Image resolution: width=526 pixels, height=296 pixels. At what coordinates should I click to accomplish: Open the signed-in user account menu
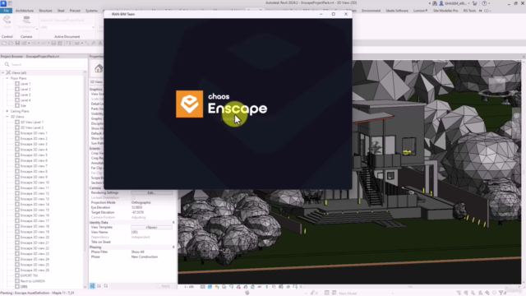(454, 3)
